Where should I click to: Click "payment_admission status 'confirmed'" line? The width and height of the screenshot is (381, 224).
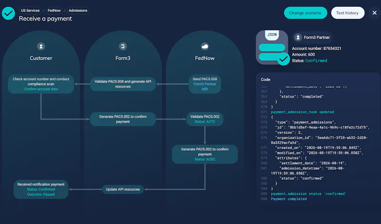tap(309, 193)
